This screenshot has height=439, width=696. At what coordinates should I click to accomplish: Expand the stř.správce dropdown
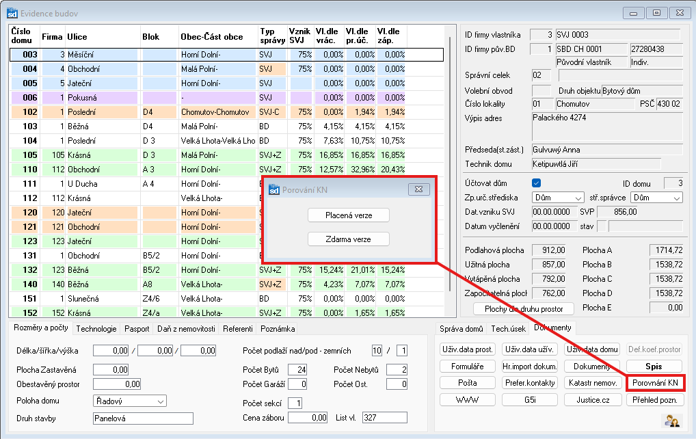656,198
